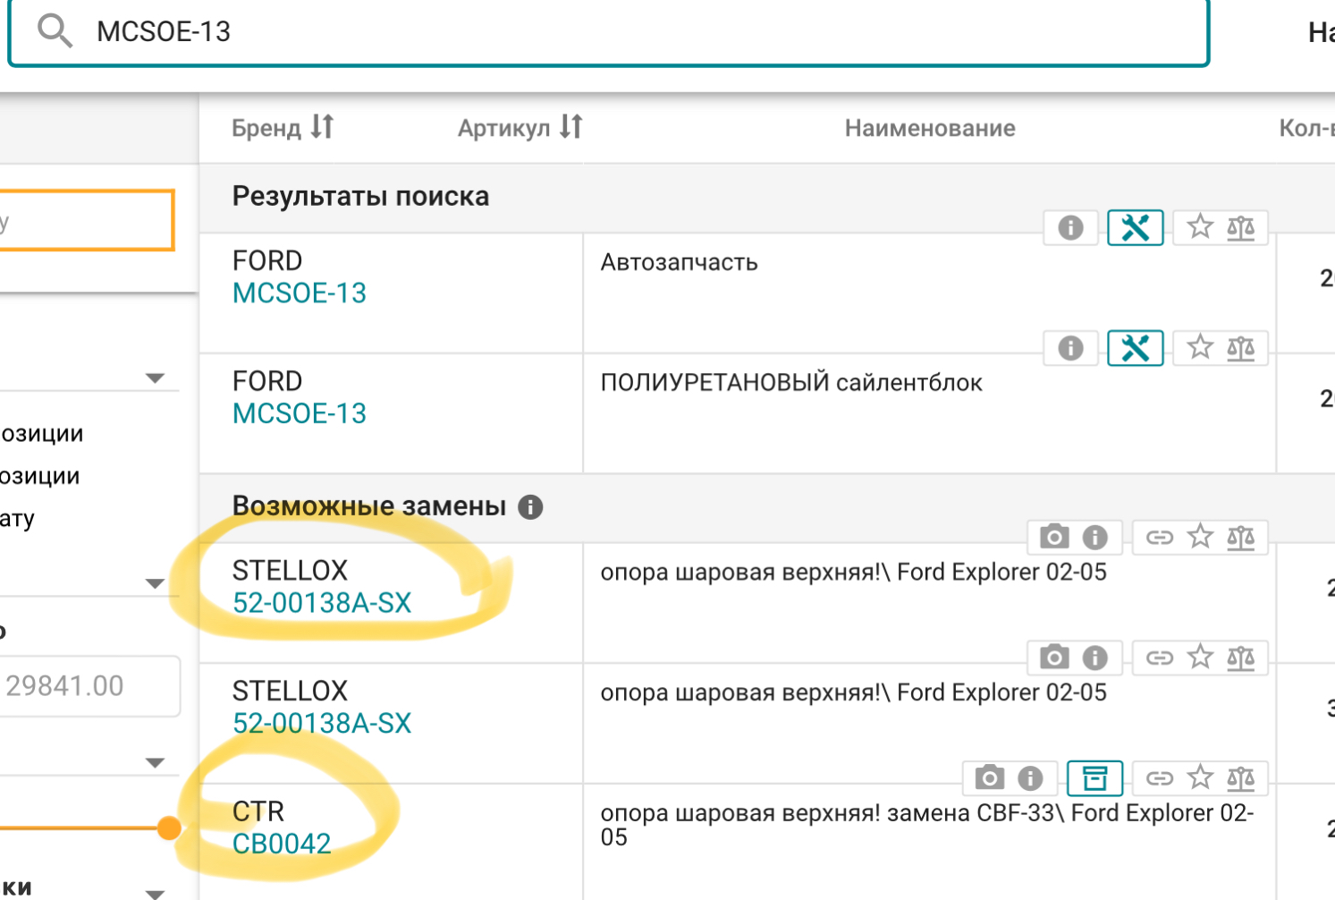The image size is (1335, 900).
Task: Open the CTR CB0042 article link
Action: (x=282, y=844)
